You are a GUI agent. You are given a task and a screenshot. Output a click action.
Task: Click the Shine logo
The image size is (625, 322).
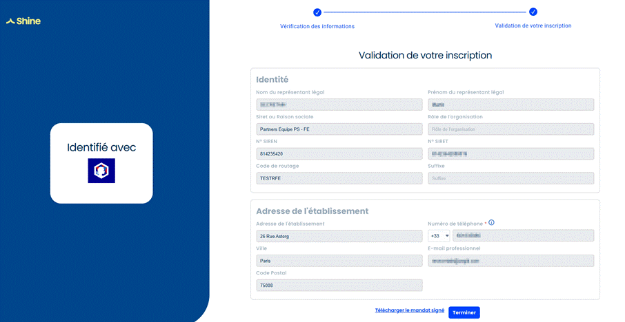(23, 21)
